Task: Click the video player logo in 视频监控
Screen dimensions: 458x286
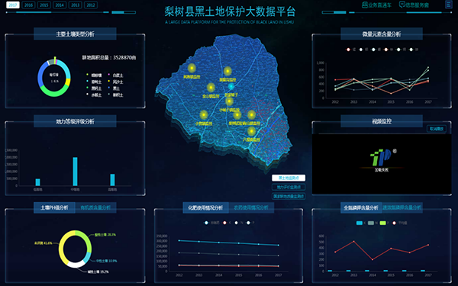Action: [382, 159]
